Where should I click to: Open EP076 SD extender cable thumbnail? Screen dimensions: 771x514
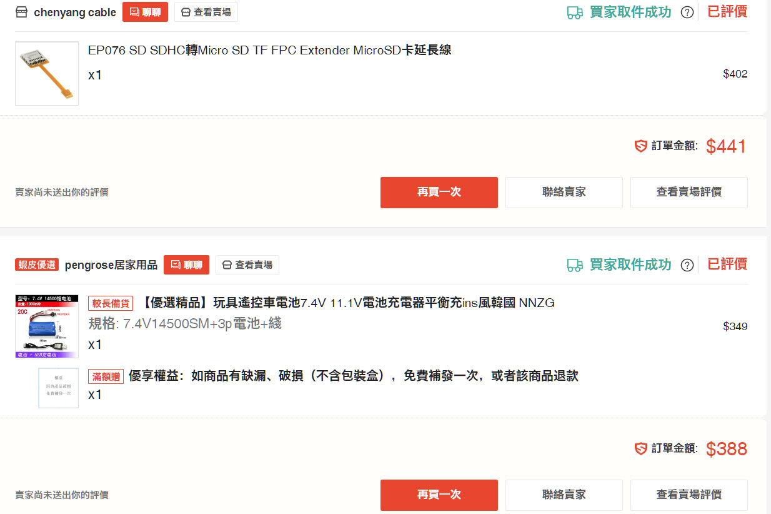47,73
